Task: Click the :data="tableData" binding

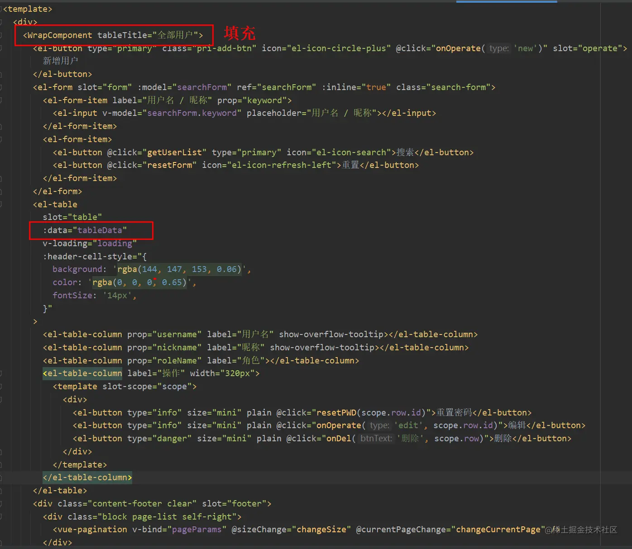Action: pos(85,230)
